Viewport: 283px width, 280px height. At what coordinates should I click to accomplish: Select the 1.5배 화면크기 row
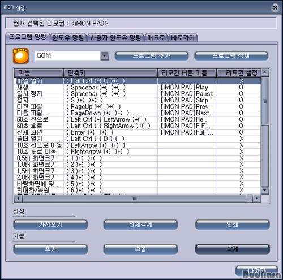click(138, 171)
